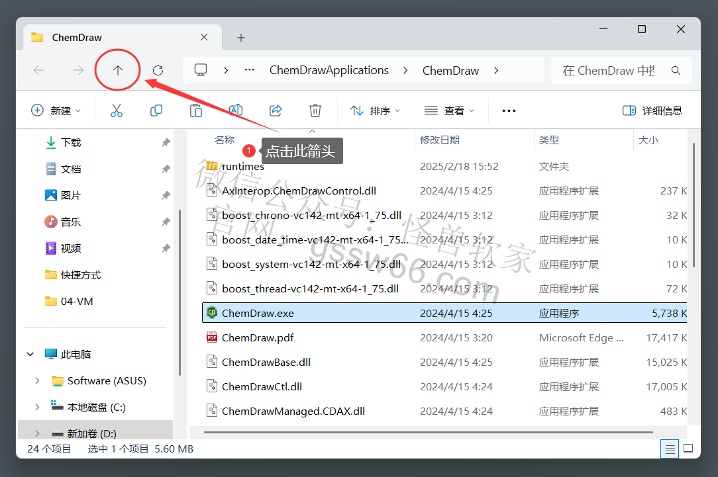This screenshot has height=477, width=718.
Task: Unpin the Videos quick access item
Action: coord(166,248)
